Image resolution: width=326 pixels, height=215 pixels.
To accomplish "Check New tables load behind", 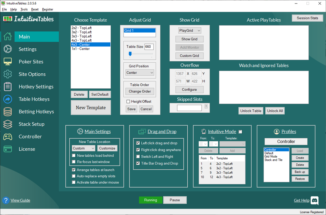I will 74,156.
